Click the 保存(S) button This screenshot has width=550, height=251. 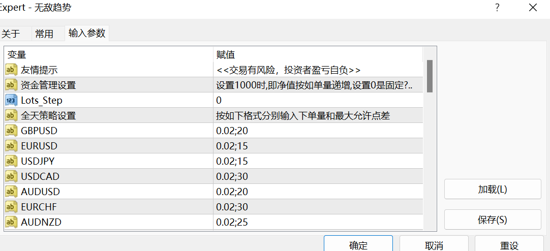coord(493,220)
